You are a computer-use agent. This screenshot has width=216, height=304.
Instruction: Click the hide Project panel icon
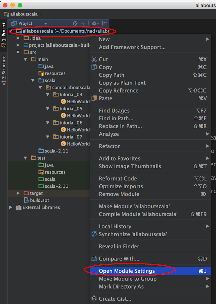click(104, 24)
